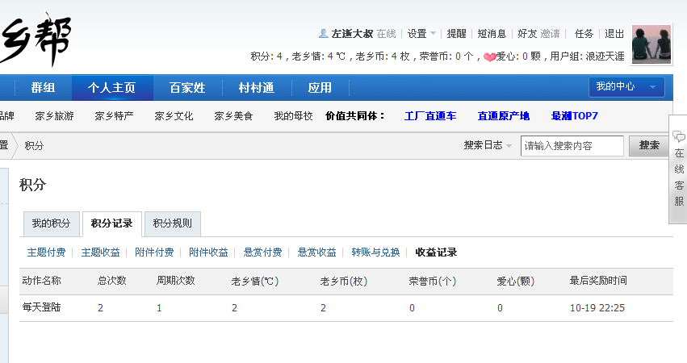Open the 最潮TOP7 link
This screenshot has width=687, height=363.
(x=575, y=116)
